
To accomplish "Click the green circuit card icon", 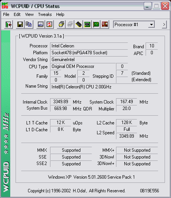I will coord(96,24).
